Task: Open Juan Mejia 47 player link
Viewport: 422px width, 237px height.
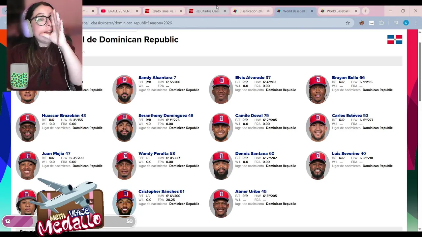Action: click(56, 153)
